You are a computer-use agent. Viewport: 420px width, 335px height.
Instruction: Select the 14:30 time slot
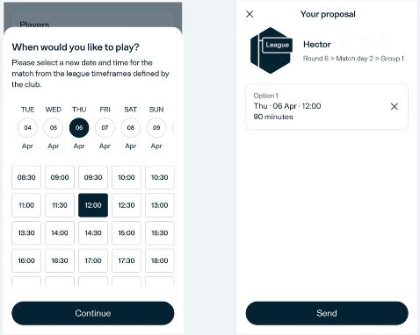click(93, 233)
